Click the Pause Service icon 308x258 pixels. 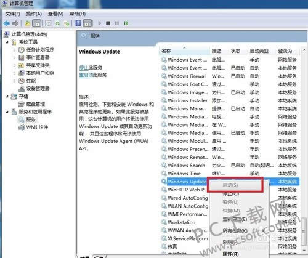coord(117,23)
